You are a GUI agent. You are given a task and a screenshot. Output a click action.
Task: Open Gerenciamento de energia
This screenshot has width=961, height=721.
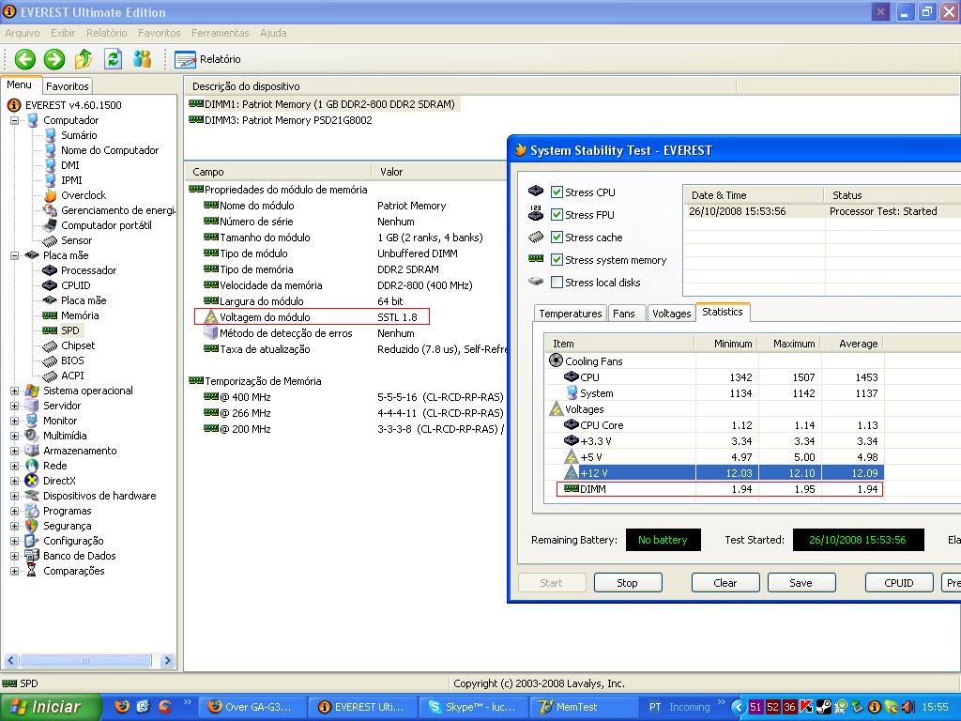point(117,210)
